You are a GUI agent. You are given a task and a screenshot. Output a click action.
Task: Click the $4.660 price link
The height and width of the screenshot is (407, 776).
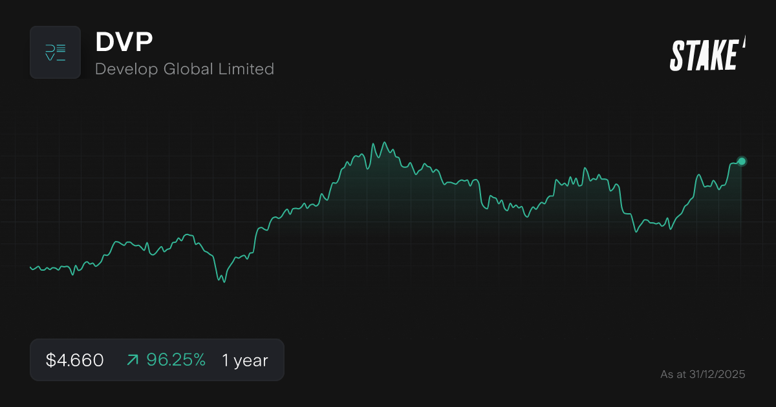(x=73, y=360)
